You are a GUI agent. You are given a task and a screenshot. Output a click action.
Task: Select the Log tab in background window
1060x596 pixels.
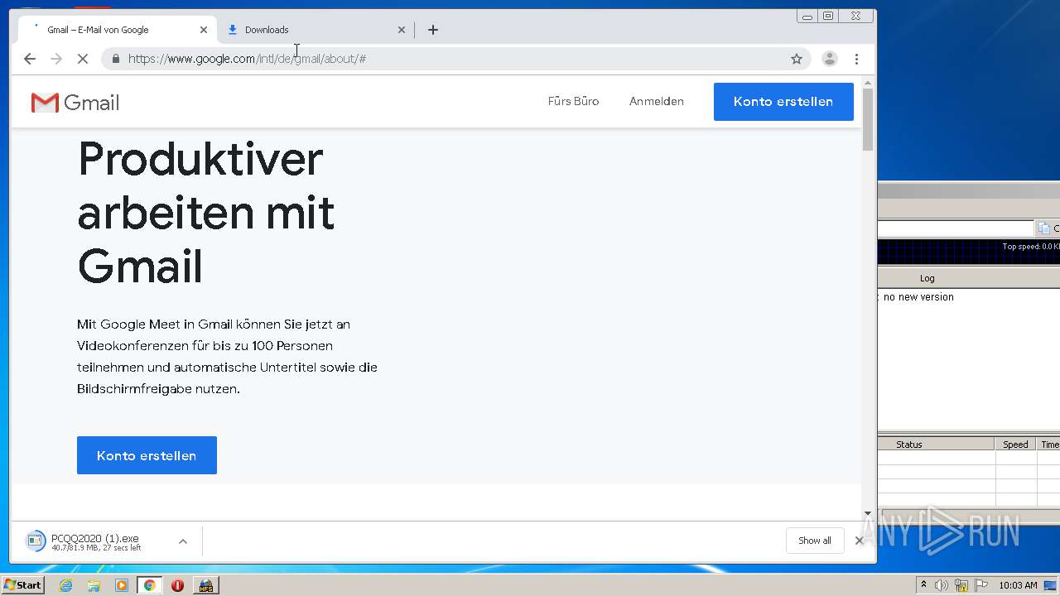pyautogui.click(x=927, y=278)
